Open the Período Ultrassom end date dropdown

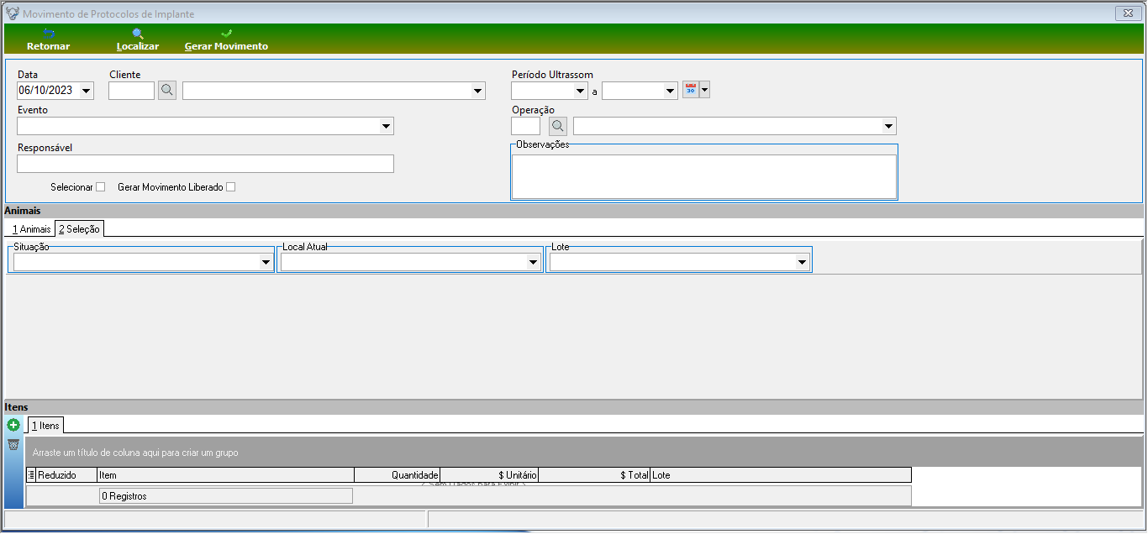coord(670,91)
